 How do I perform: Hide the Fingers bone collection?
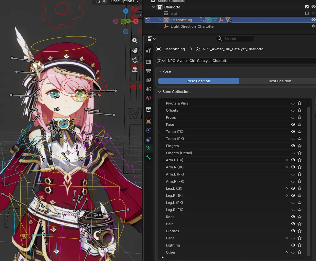[x=293, y=146]
